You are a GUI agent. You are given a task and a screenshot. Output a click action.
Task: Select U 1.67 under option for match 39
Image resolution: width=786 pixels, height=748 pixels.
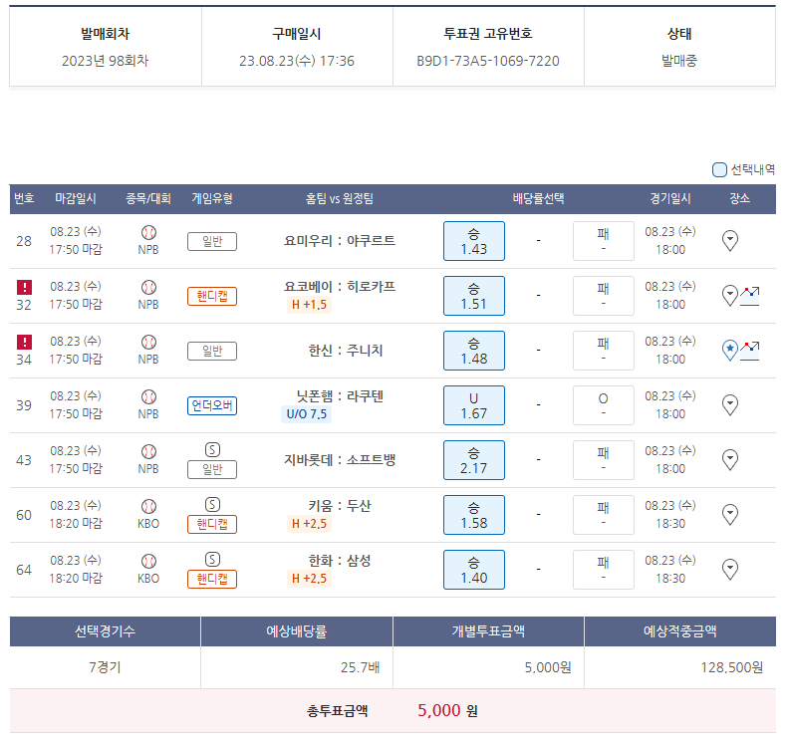(473, 405)
